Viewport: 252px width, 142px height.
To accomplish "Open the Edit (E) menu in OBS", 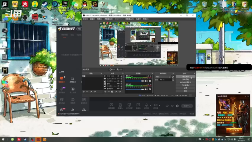I will 92,19.
